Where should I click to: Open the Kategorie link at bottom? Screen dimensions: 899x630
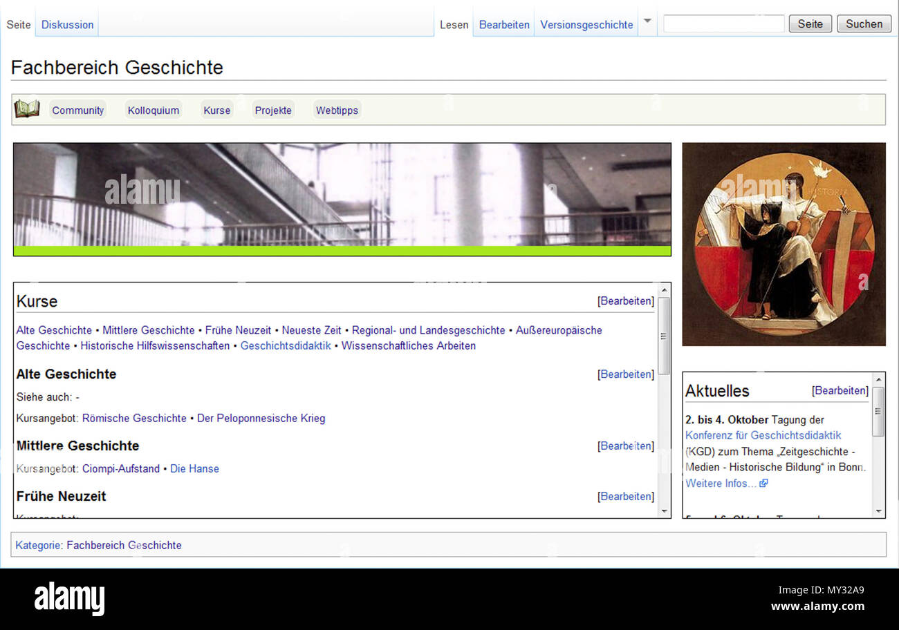click(38, 545)
